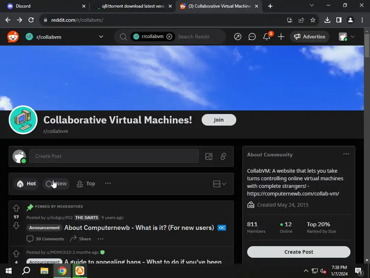Screen dimensions: 370x278
Task: Click the Reddit home logo
Action: tap(13, 37)
